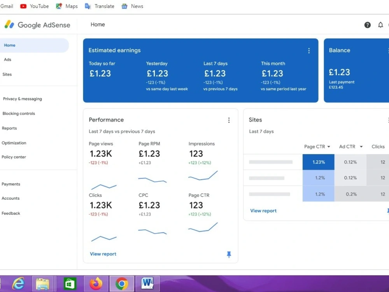Click the CPC sparkline chart
The height and width of the screenshot is (292, 389).
pos(152,232)
